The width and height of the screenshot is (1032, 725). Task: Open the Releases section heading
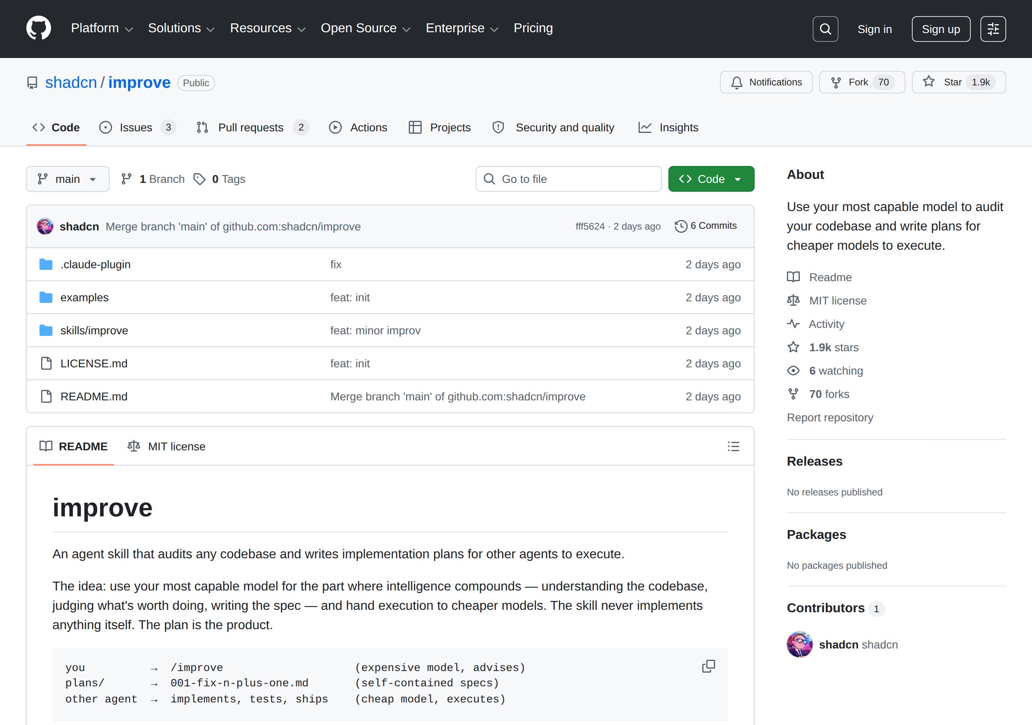click(814, 461)
